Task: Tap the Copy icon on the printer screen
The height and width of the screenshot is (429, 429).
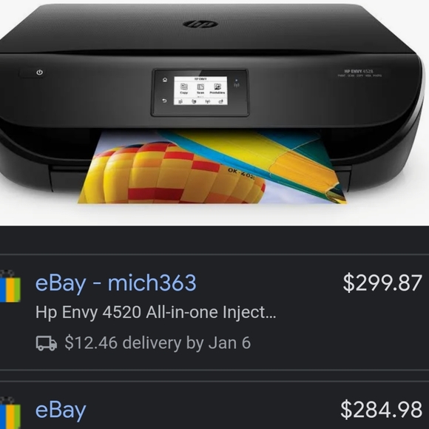Action: click(x=184, y=88)
